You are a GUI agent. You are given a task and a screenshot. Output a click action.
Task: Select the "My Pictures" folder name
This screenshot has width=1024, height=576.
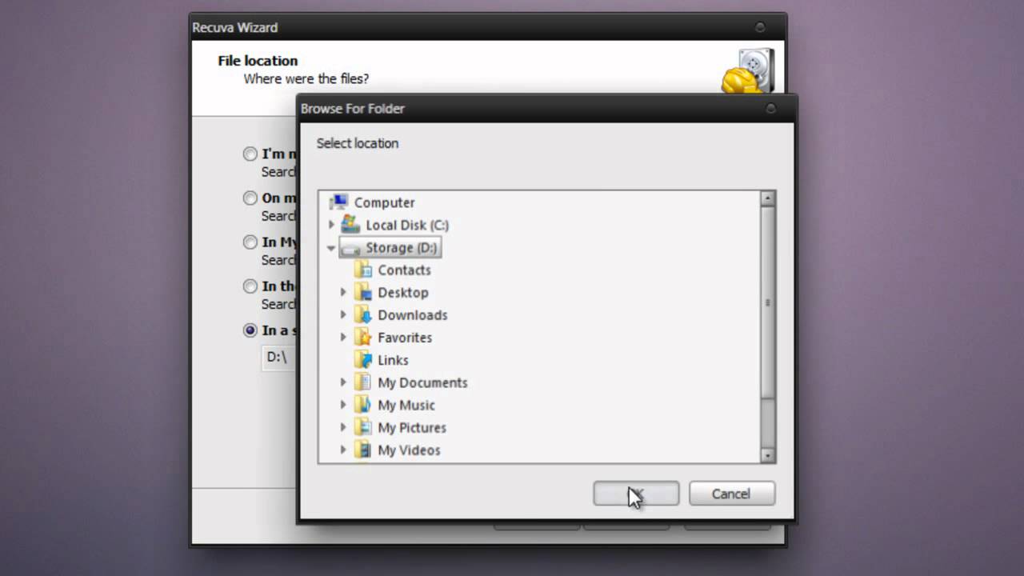[412, 426]
